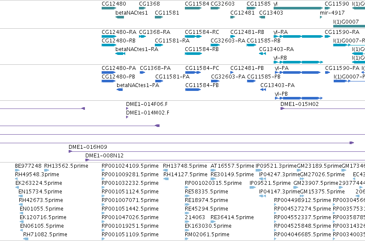
Task: Select the betaNACtes1-RA transcript label
Action: (137, 49)
